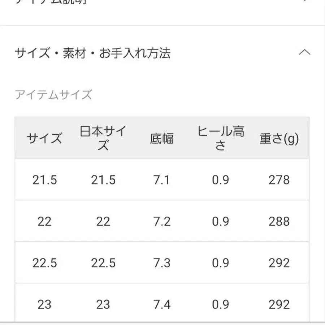The width and height of the screenshot is (325, 325).
Task: Select weight value 278 in the table
Action: coord(279,179)
